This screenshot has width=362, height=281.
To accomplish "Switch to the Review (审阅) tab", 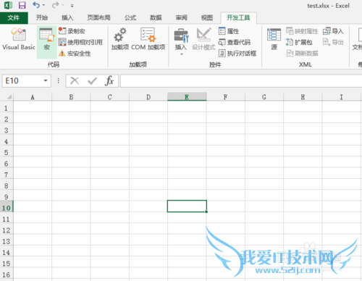I will tap(181, 17).
